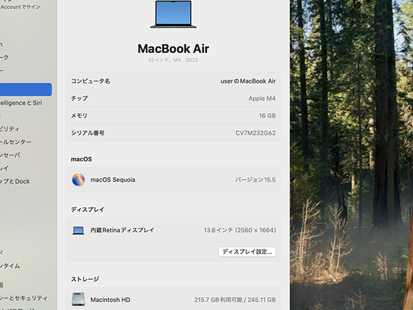This screenshot has width=413, height=310.
Task: Click the 'バージョン15.5' version text
Action: click(255, 180)
